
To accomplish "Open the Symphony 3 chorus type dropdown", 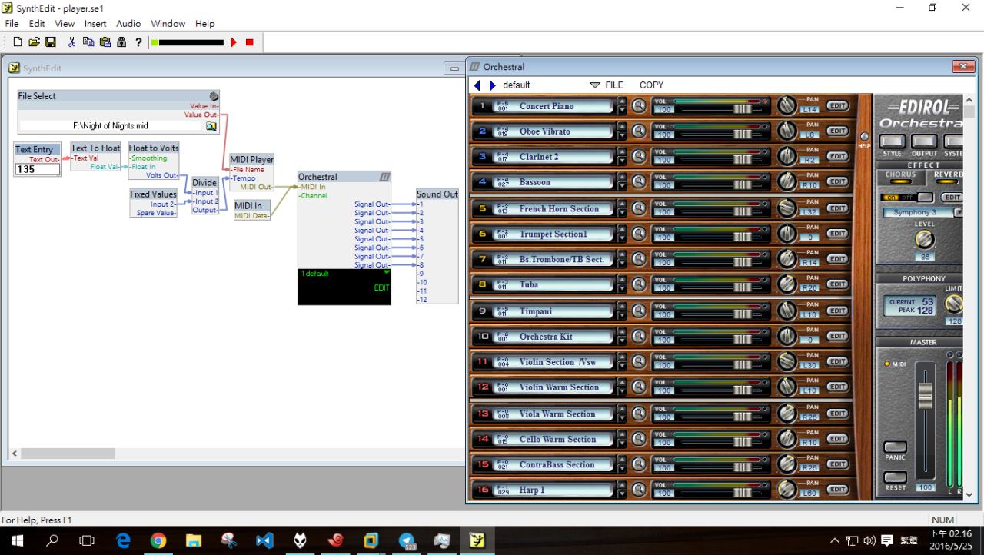I will [x=958, y=212].
